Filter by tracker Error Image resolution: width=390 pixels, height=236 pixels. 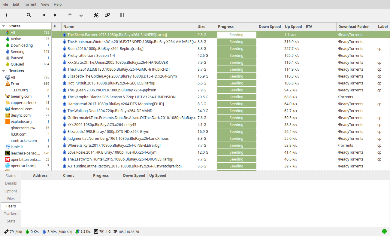pyautogui.click(x=26, y=84)
